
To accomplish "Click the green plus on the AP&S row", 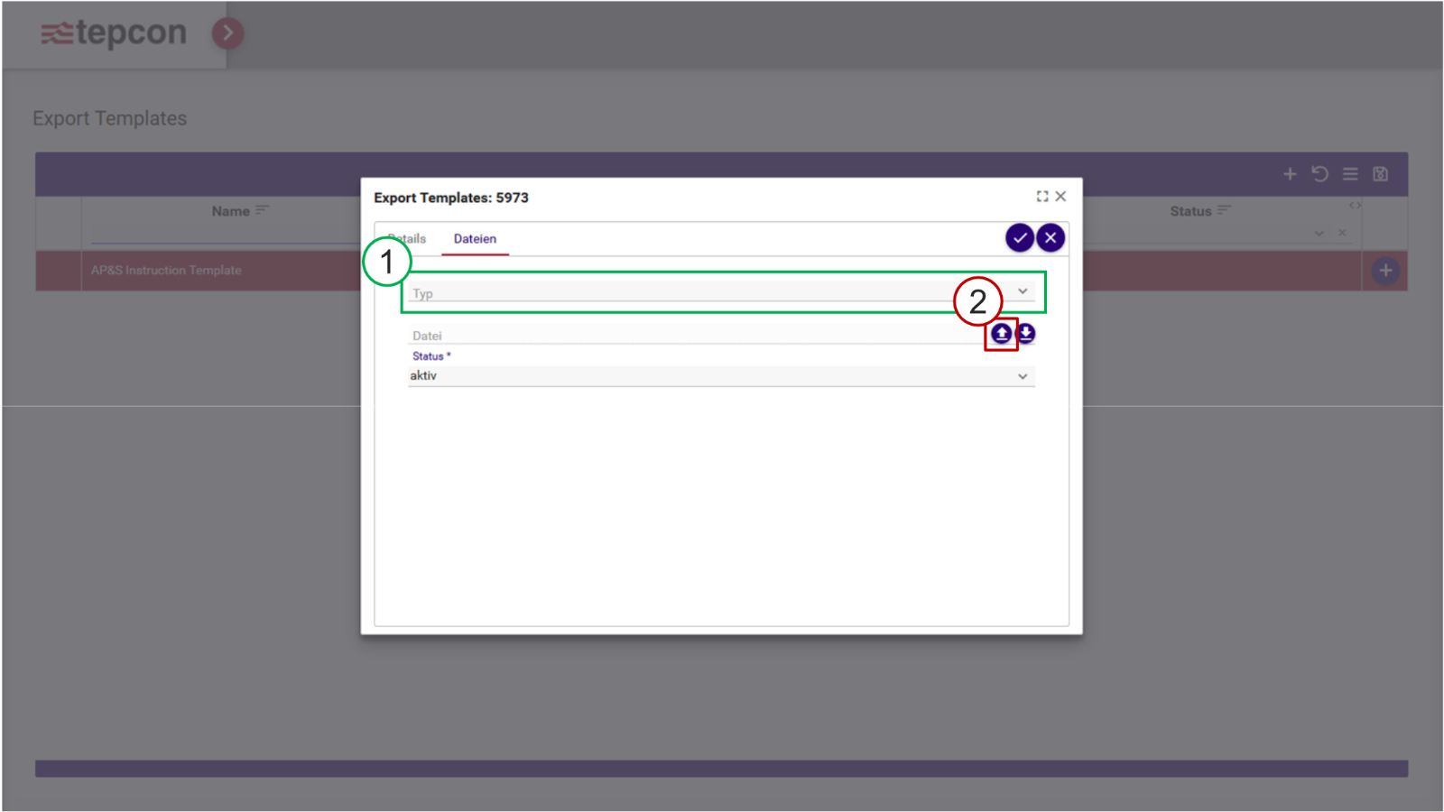I will pyautogui.click(x=1385, y=270).
